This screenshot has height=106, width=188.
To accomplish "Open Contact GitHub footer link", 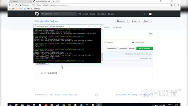I will [x=121, y=95].
